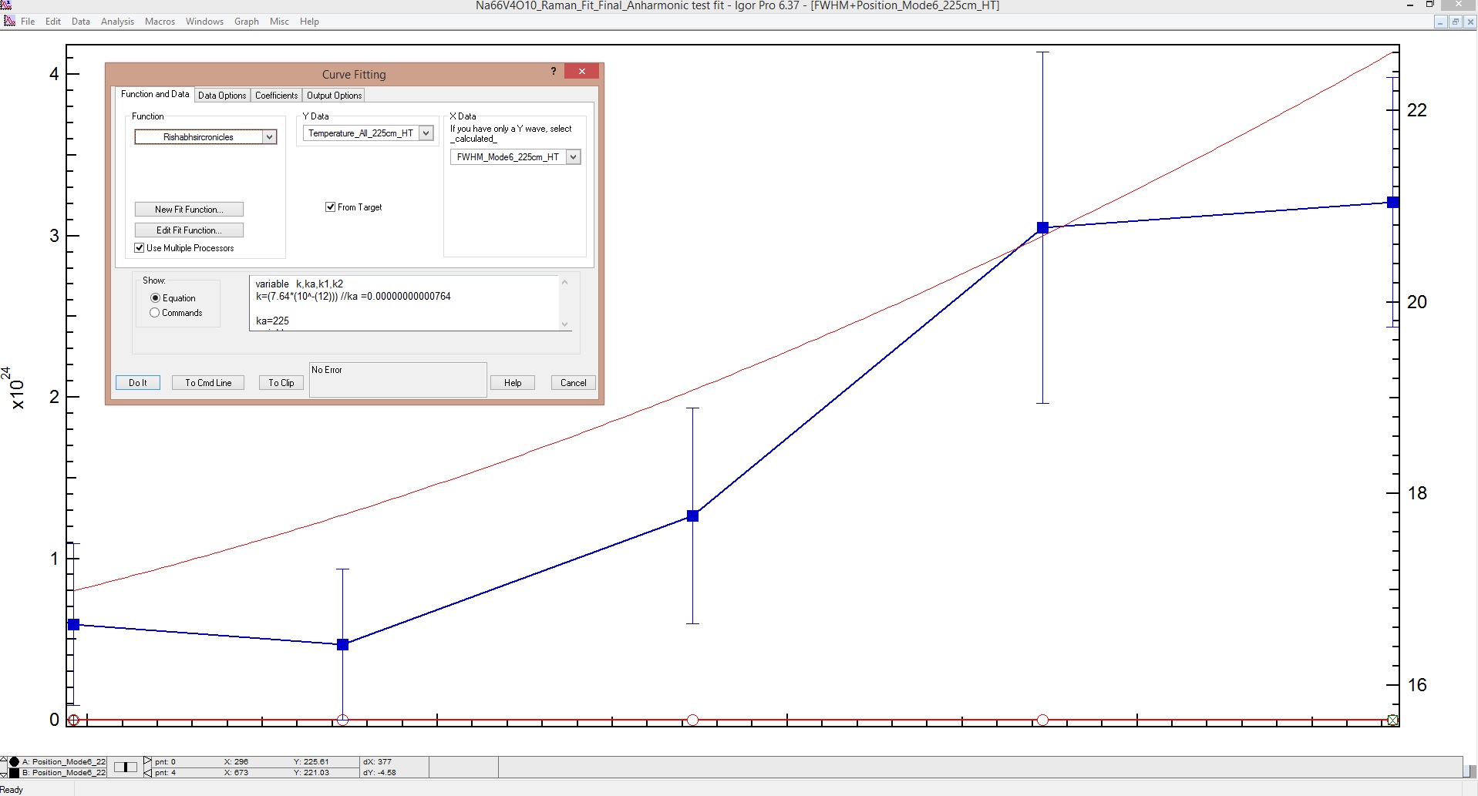The width and height of the screenshot is (1478, 796).
Task: Click the right-pointing arrow beside pnt: 0
Action: (147, 760)
